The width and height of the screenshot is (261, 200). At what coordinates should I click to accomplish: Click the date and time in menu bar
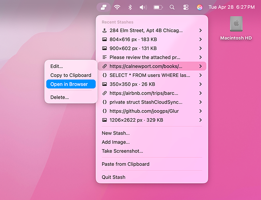click(232, 7)
